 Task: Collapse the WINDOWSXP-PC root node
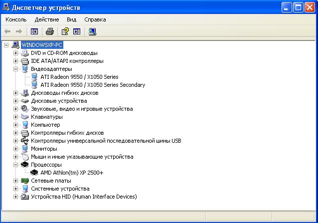click(6, 45)
